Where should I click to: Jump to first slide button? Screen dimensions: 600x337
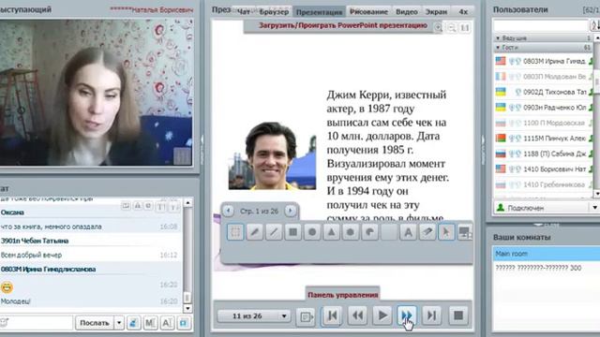[x=332, y=315]
